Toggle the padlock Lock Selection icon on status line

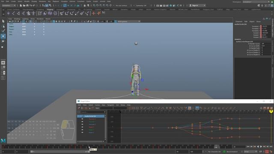(x=85, y=6)
